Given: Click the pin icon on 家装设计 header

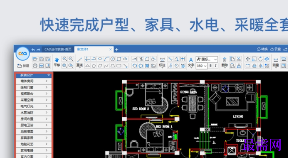Looking at the screenshot, I should 49,75.
